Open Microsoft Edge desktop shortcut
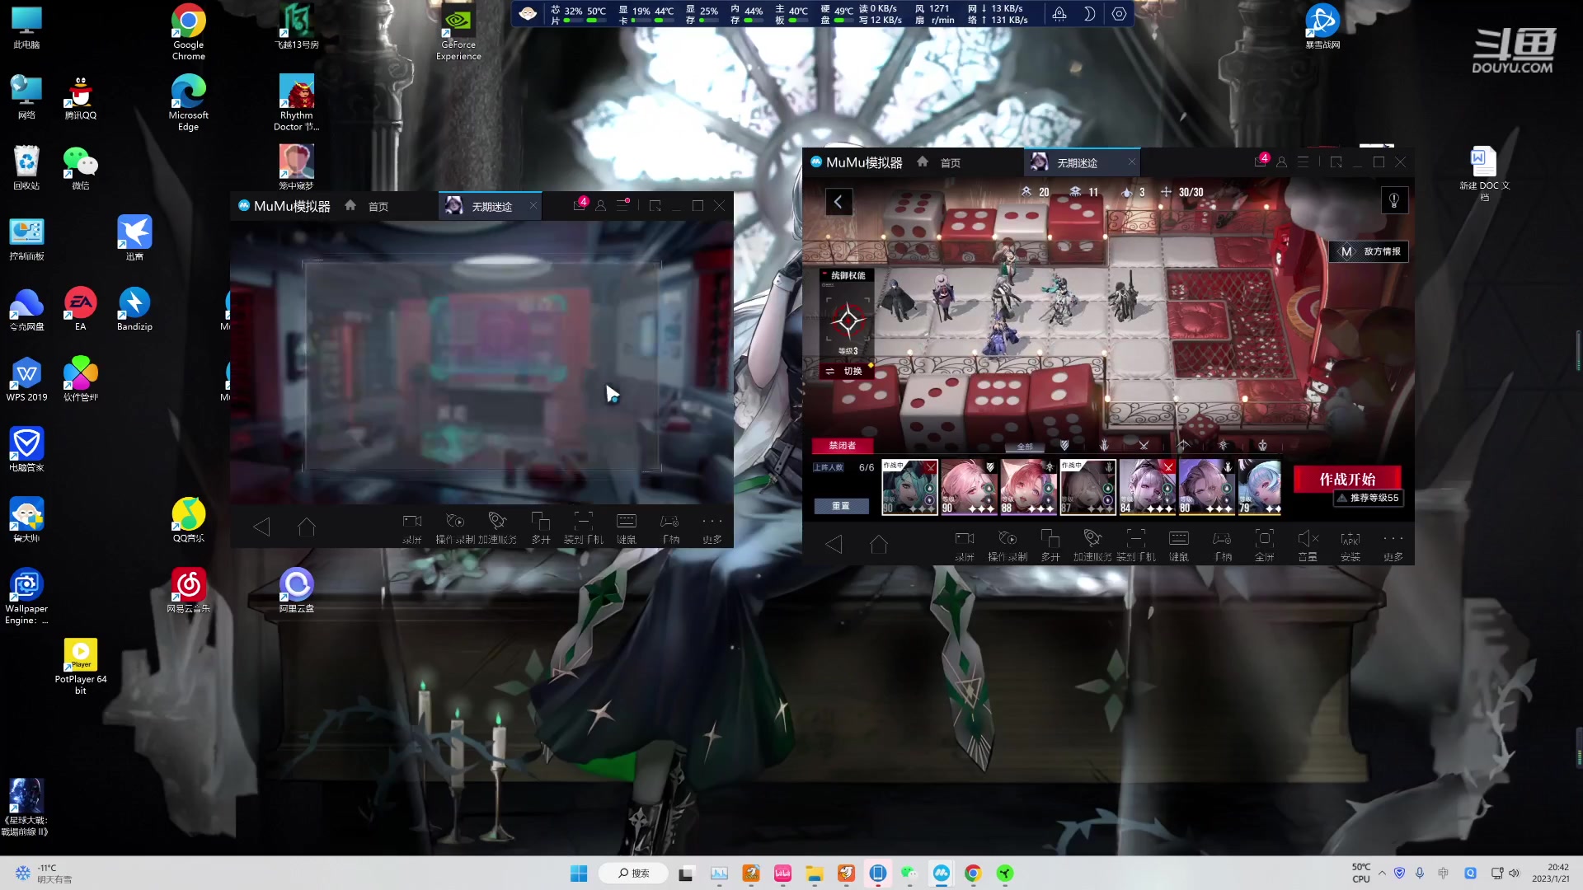This screenshot has height=890, width=1583. (188, 102)
